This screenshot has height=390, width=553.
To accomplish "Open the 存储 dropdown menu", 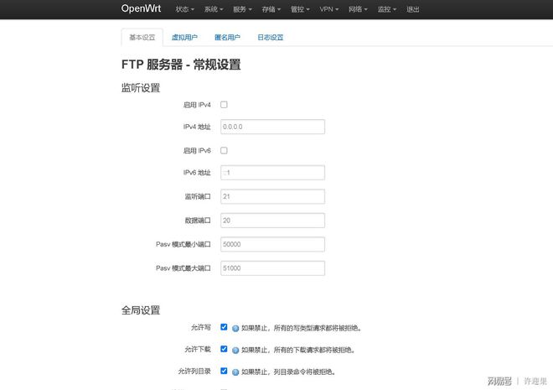I will (271, 9).
